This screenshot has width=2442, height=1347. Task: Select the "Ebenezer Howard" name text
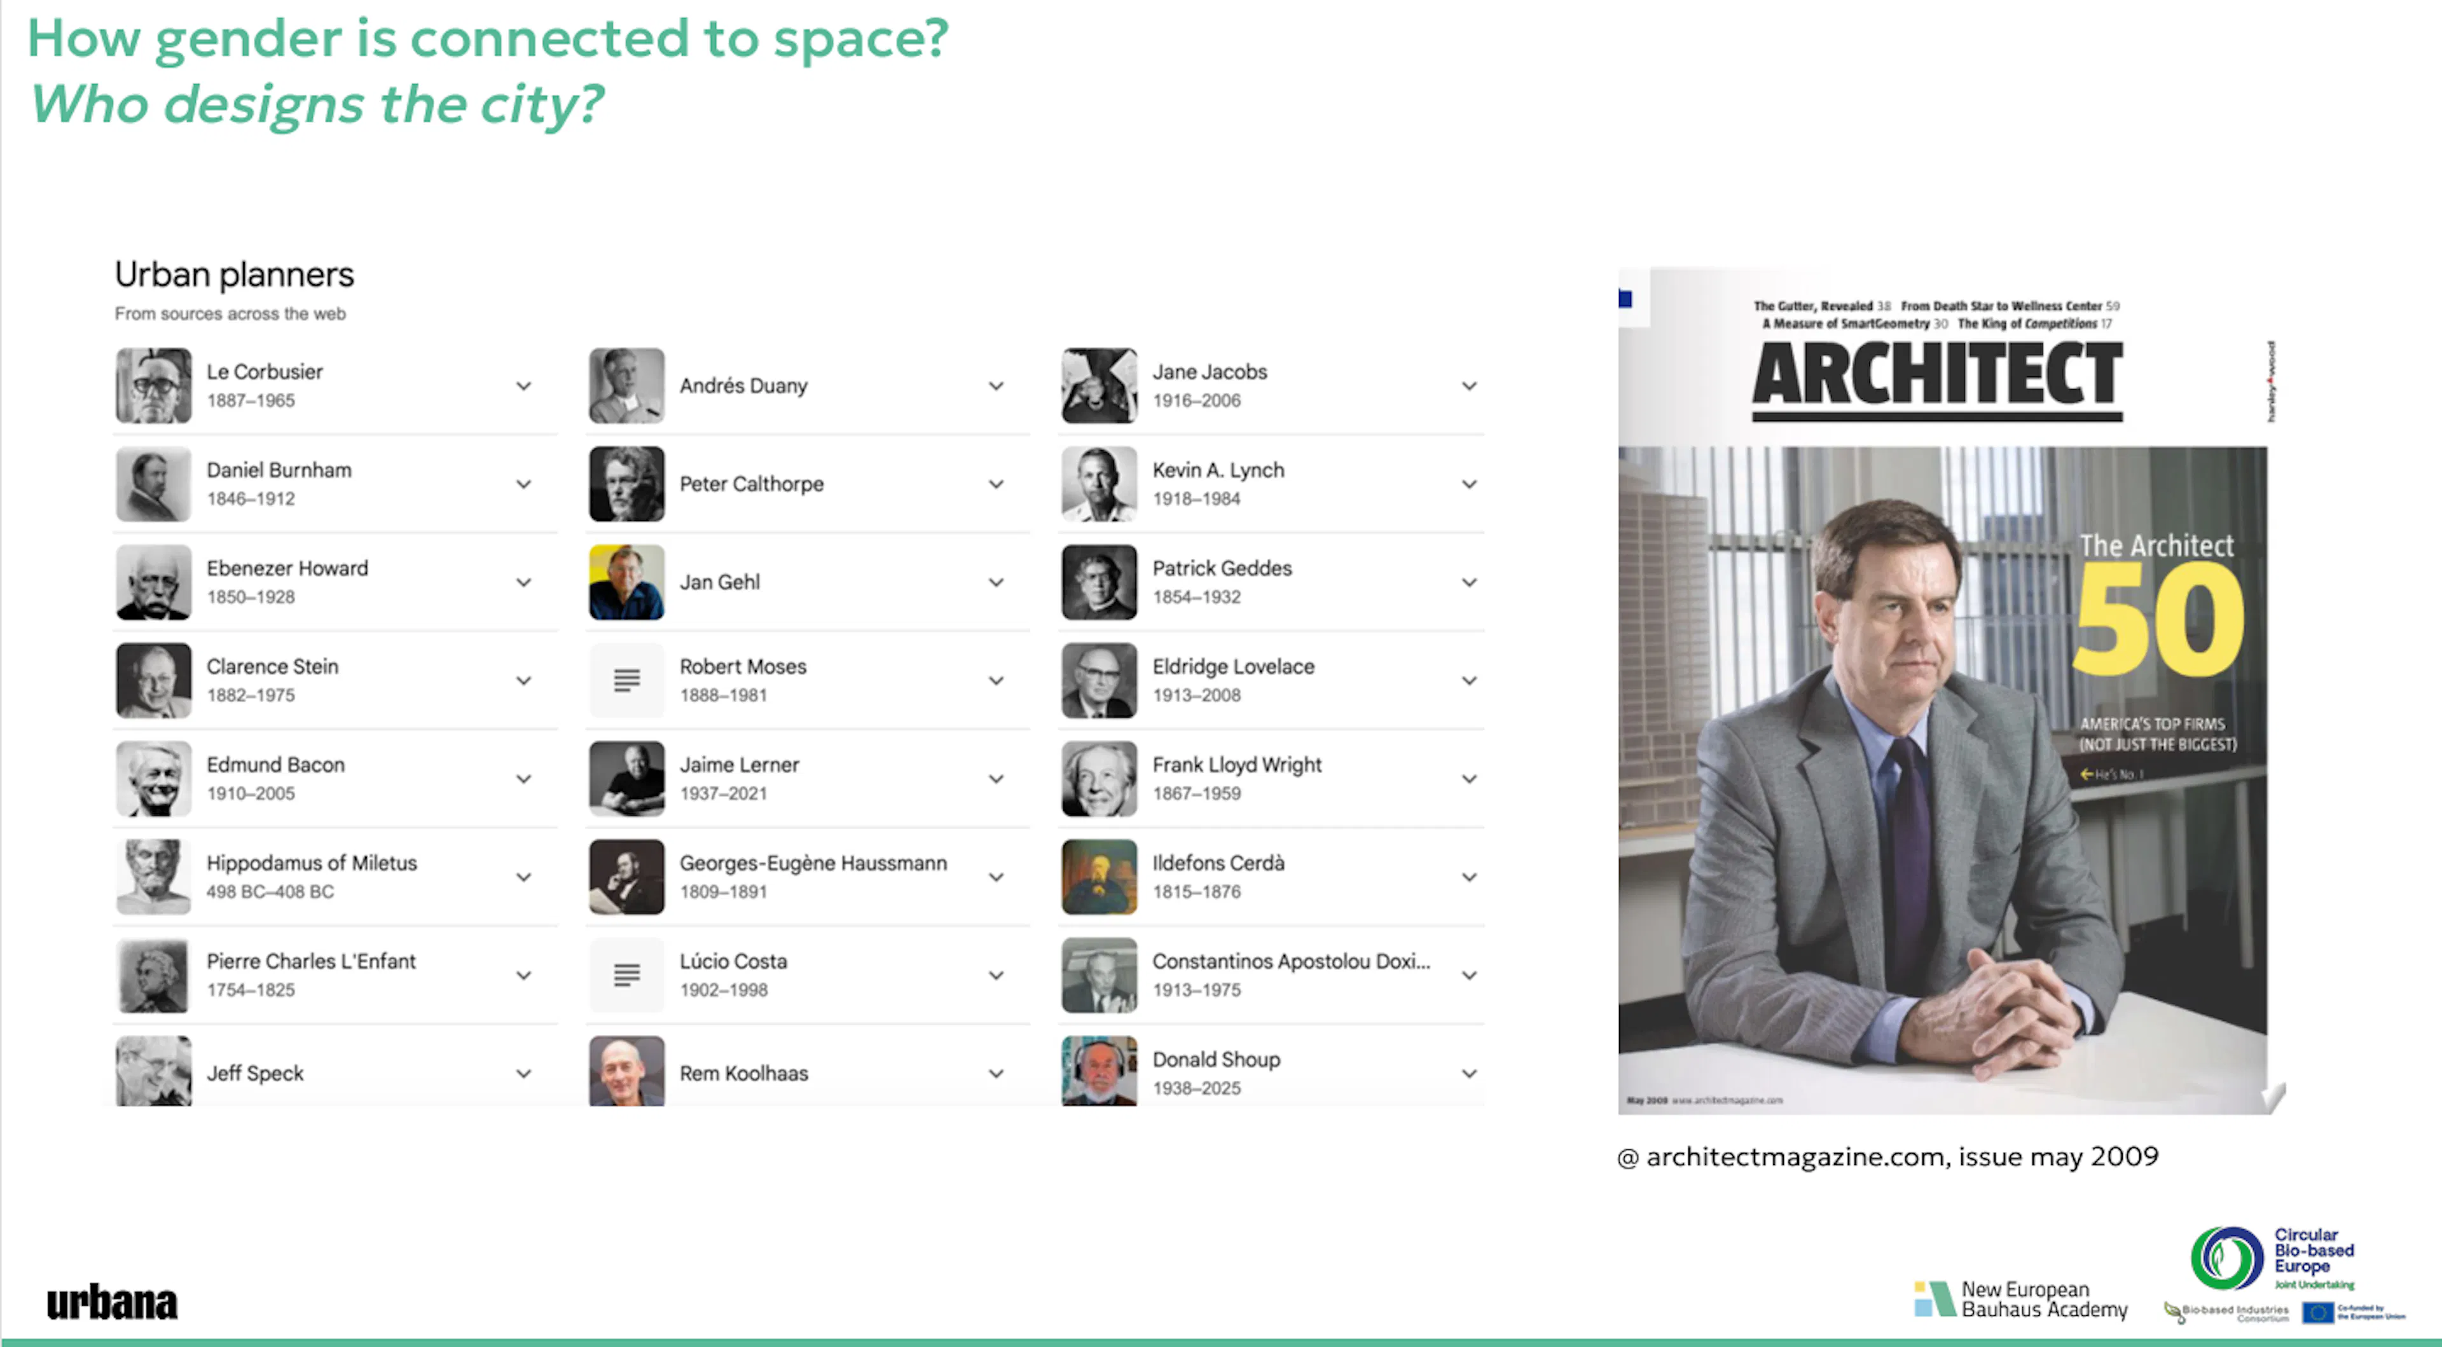(x=287, y=569)
